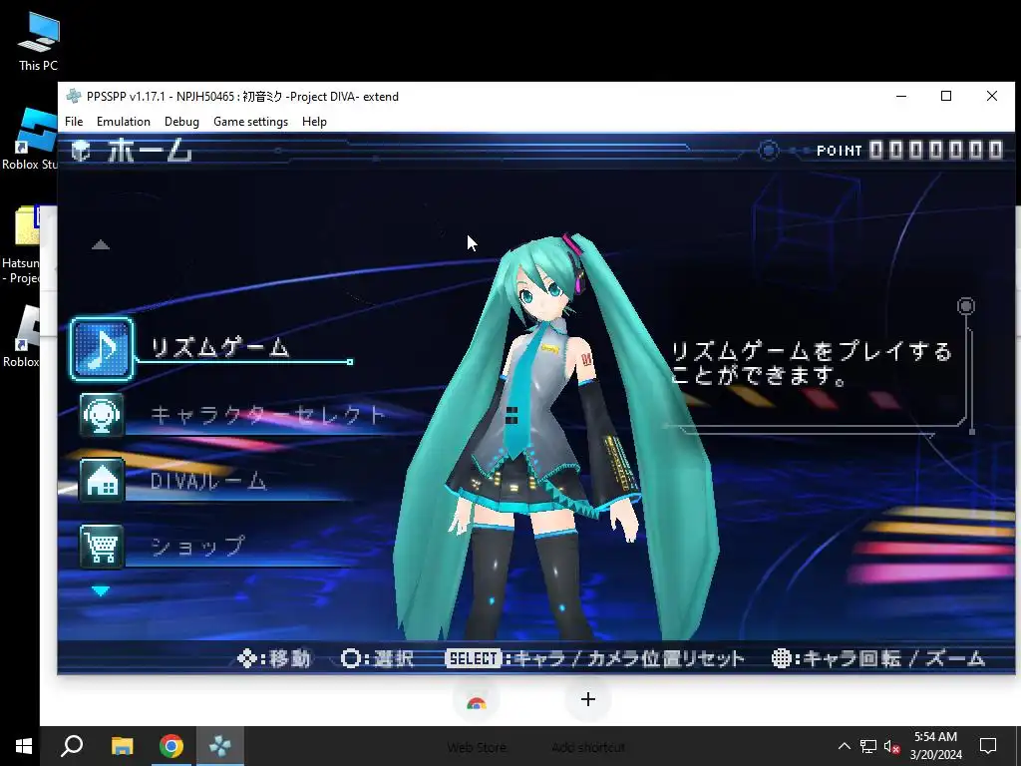Open the Debug menu
The image size is (1021, 766).
[181, 122]
